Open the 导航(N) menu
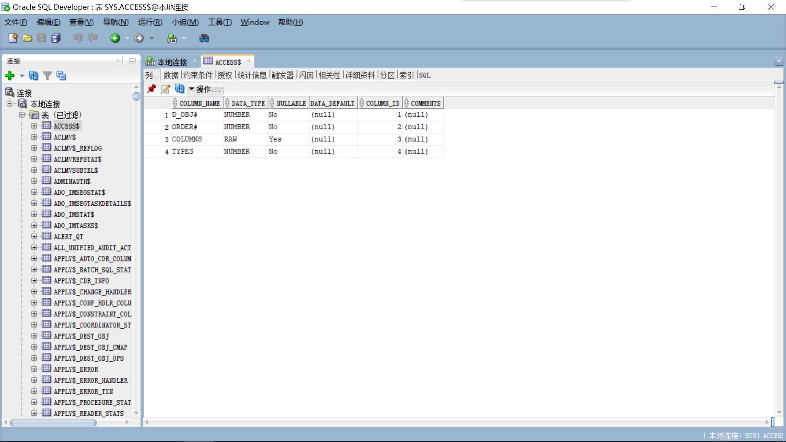The height and width of the screenshot is (442, 786). [115, 22]
